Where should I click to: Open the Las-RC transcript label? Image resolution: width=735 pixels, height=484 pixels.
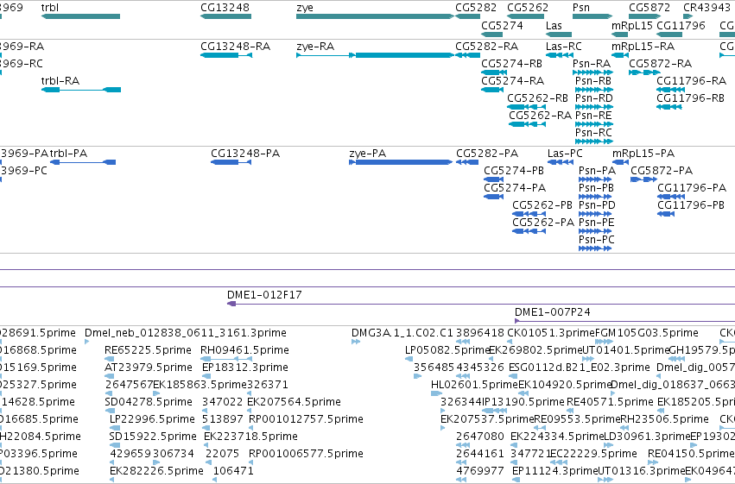(x=564, y=47)
